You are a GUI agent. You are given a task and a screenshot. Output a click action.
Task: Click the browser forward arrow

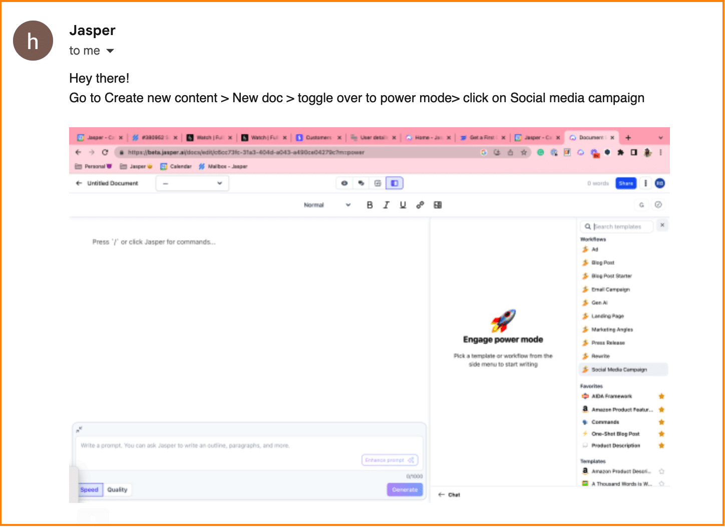(91, 152)
